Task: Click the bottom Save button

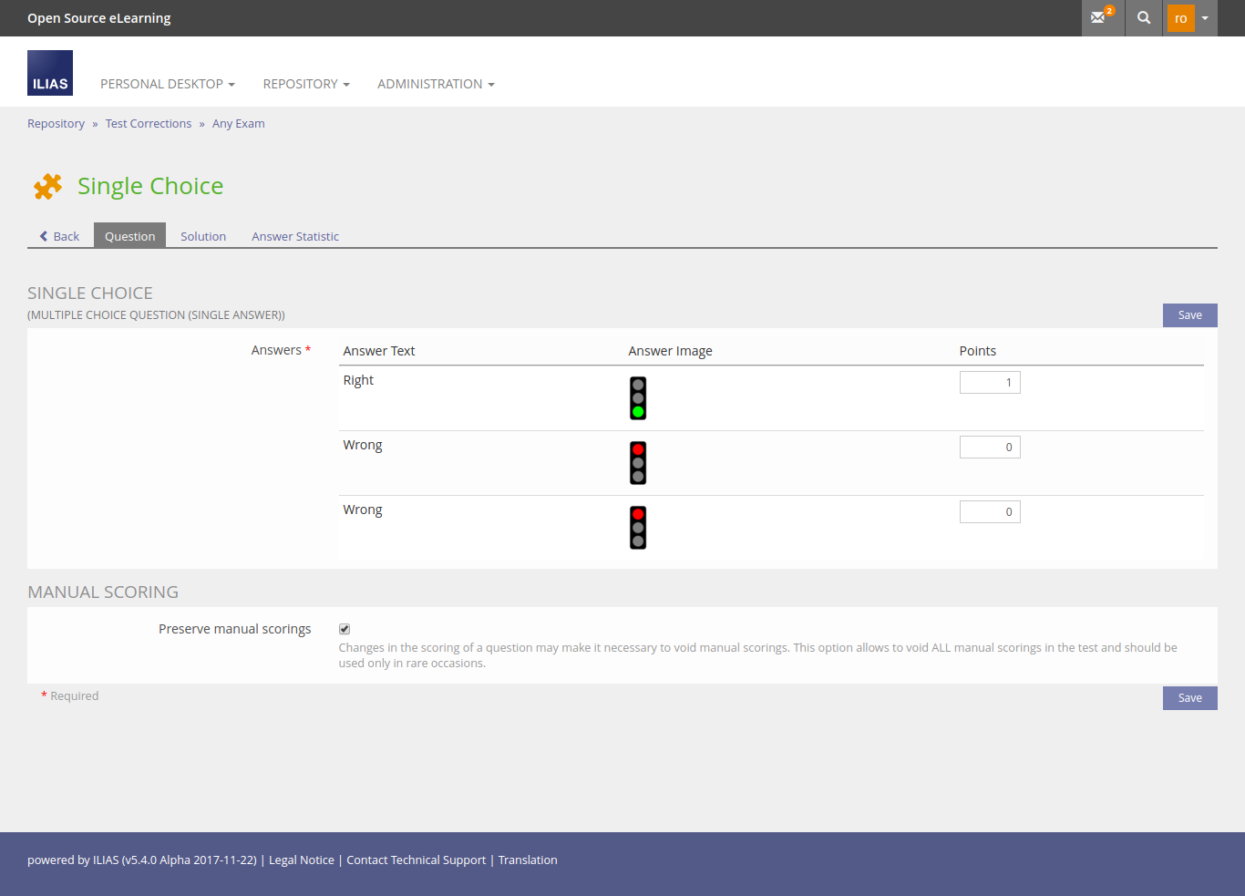Action: coord(1189,698)
